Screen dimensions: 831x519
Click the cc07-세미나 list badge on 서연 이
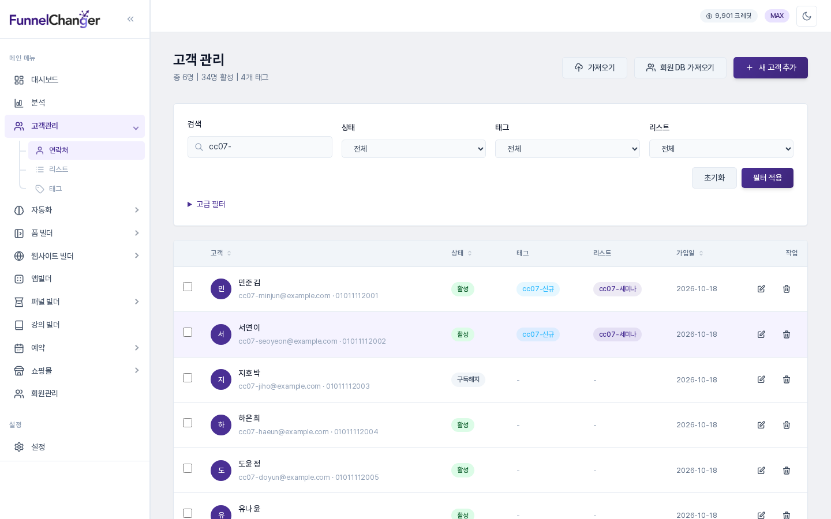coord(617,334)
